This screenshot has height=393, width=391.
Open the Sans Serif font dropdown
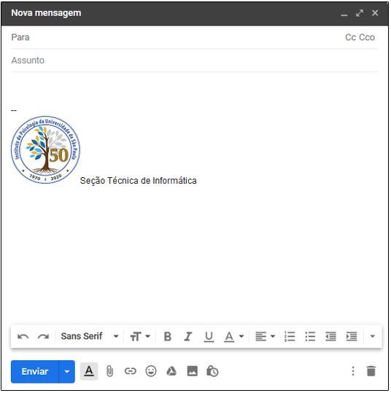coord(90,336)
